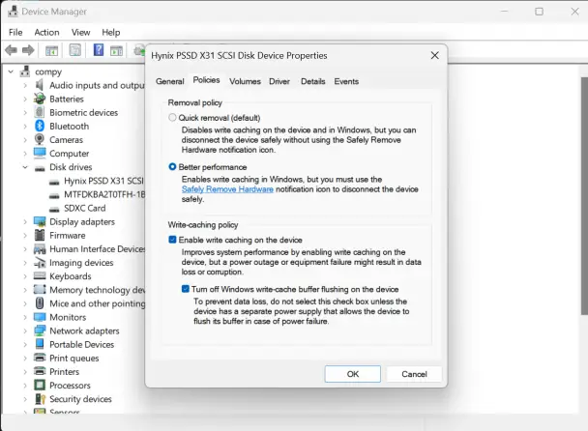
Task: Expand the Processors category
Action: (x=25, y=386)
